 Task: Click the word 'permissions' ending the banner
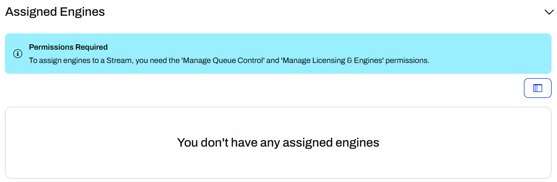[407, 61]
